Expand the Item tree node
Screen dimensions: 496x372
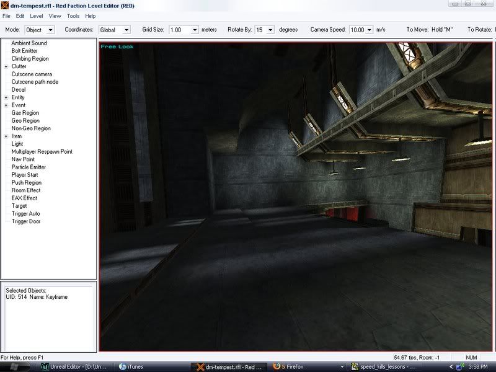pyautogui.click(x=6, y=136)
